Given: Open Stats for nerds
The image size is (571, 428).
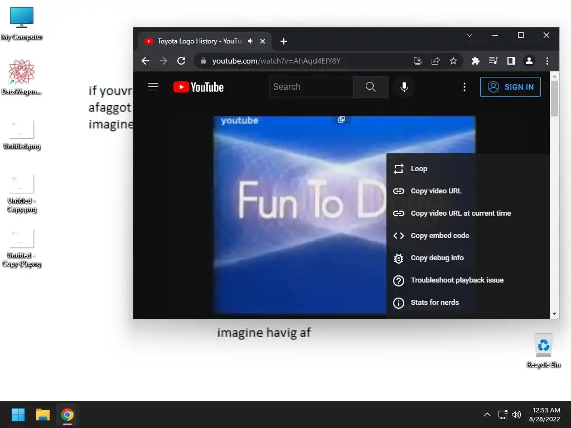Looking at the screenshot, I should pyautogui.click(x=468, y=303).
